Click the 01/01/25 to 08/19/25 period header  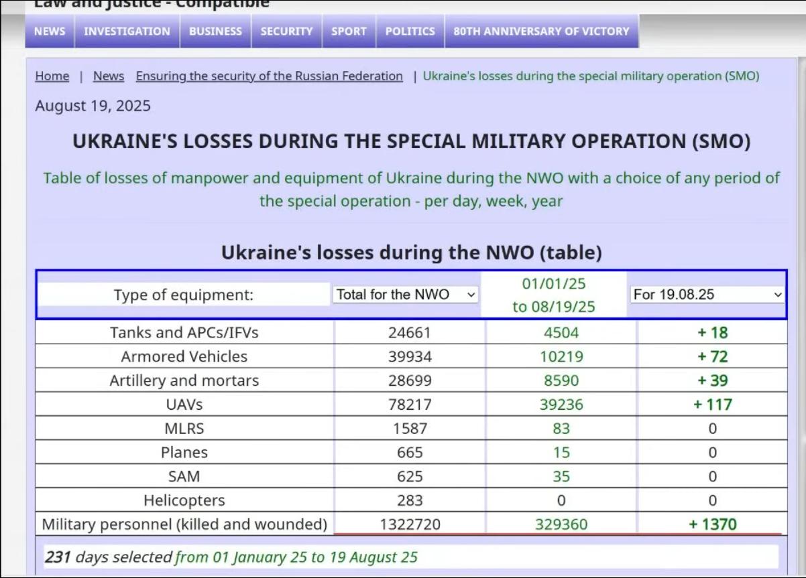(x=554, y=295)
